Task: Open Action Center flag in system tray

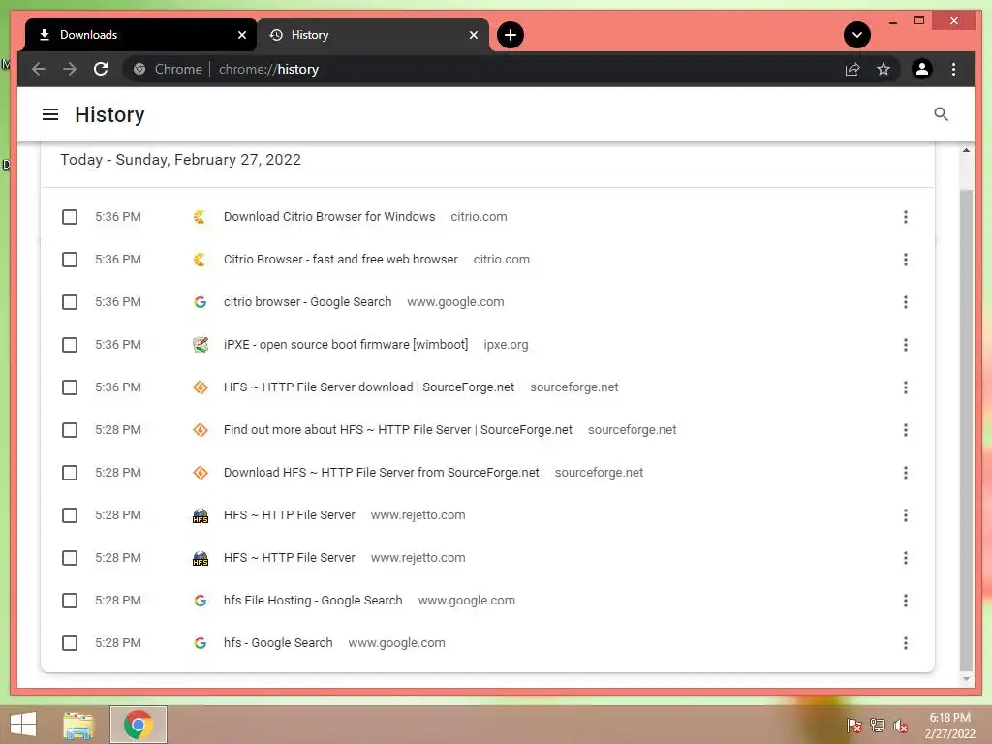Action: coord(853,725)
